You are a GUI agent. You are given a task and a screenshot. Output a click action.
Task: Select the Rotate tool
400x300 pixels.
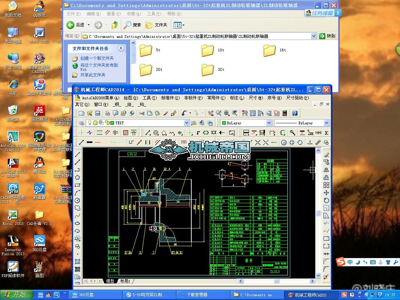(x=326, y=200)
